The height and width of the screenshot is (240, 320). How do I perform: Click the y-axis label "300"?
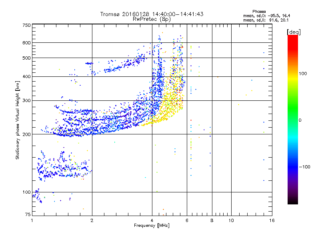pyautogui.click(x=26, y=100)
